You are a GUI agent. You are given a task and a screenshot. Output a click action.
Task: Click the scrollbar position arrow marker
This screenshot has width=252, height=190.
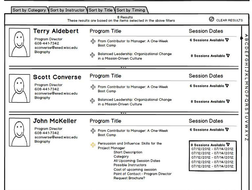point(242,38)
